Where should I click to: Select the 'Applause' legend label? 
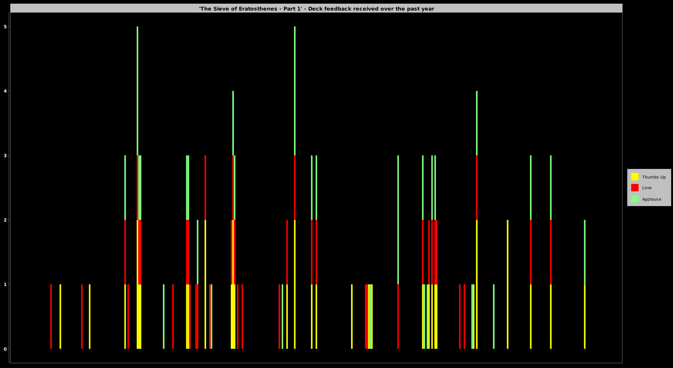pos(652,199)
